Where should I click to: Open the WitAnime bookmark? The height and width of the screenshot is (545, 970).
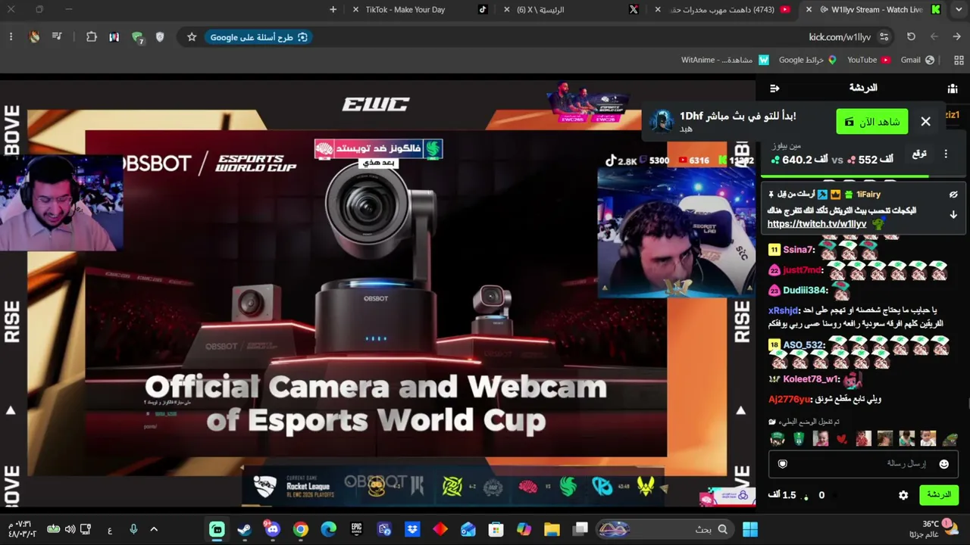tap(725, 60)
